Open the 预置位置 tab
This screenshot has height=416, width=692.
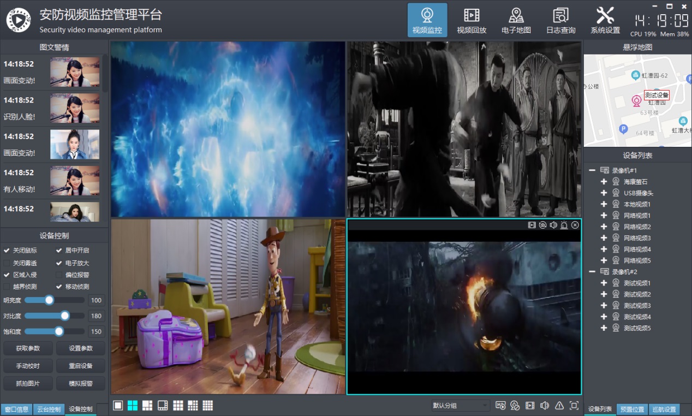click(x=632, y=409)
